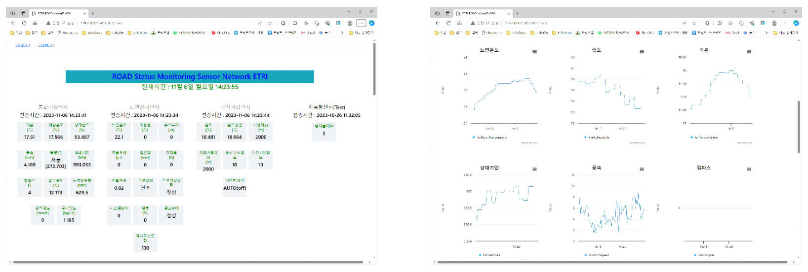The width and height of the screenshot is (808, 272).
Task: Click the LOGOUT link
Action: pyautogui.click(x=23, y=45)
